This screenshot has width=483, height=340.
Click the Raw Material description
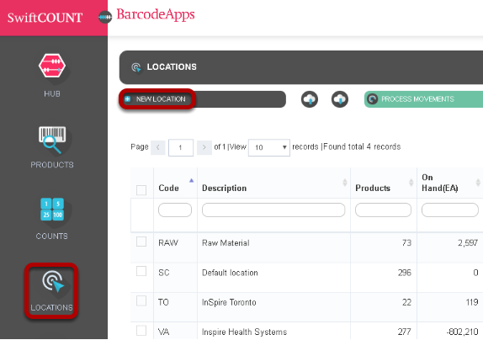coord(226,243)
